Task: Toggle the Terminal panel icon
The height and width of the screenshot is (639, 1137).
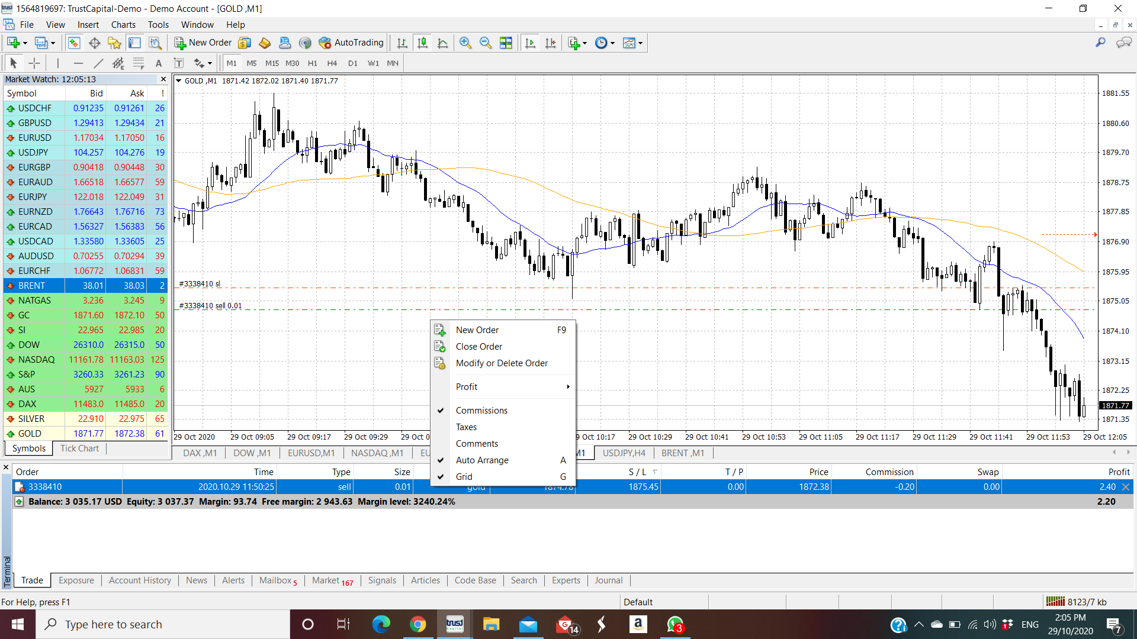Action: click(x=134, y=43)
